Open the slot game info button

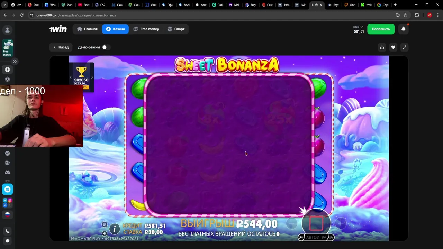coord(115,229)
